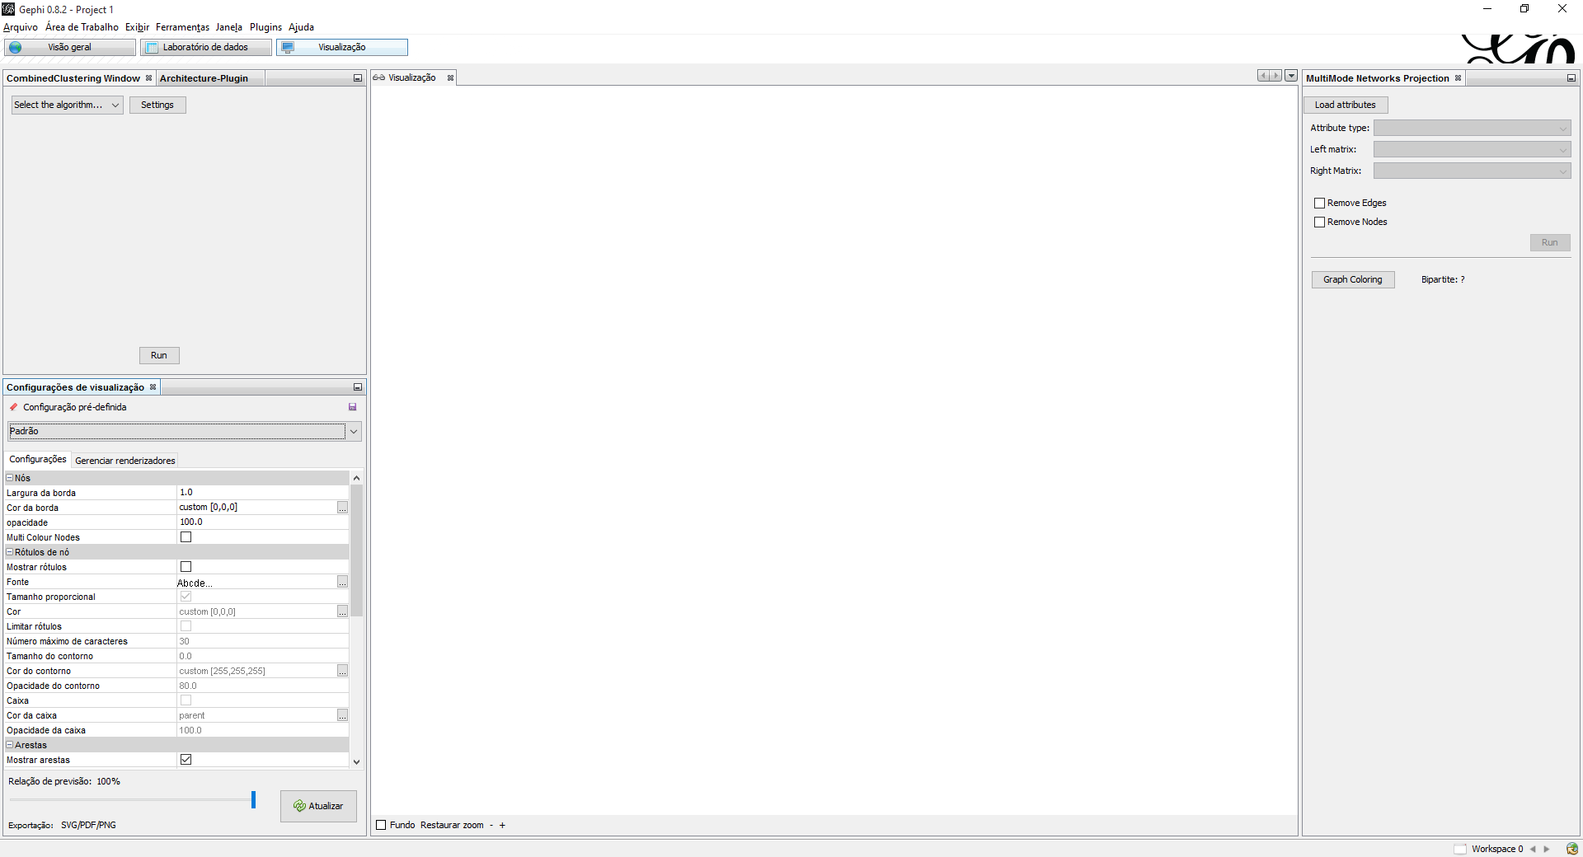Click the clustering Settings button
This screenshot has height=857, width=1583.
click(x=157, y=105)
